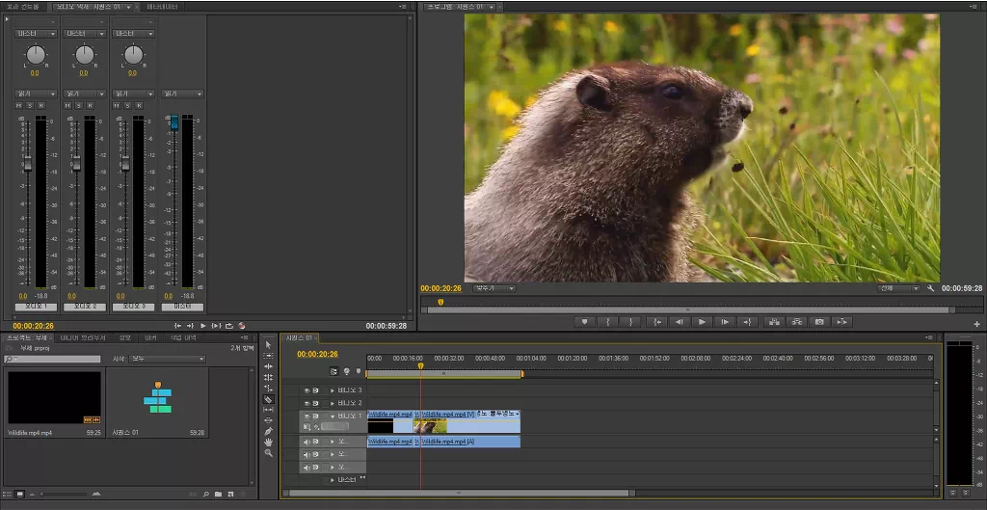This screenshot has width=987, height=510.
Task: Click Find search icon at project panel bottom
Action: tap(206, 495)
